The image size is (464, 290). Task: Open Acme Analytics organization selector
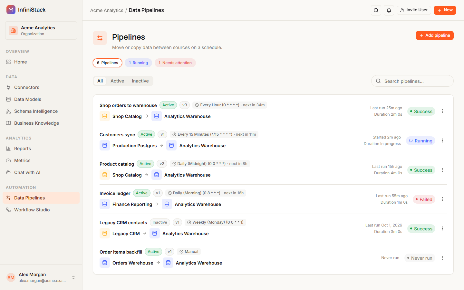pyautogui.click(x=41, y=31)
